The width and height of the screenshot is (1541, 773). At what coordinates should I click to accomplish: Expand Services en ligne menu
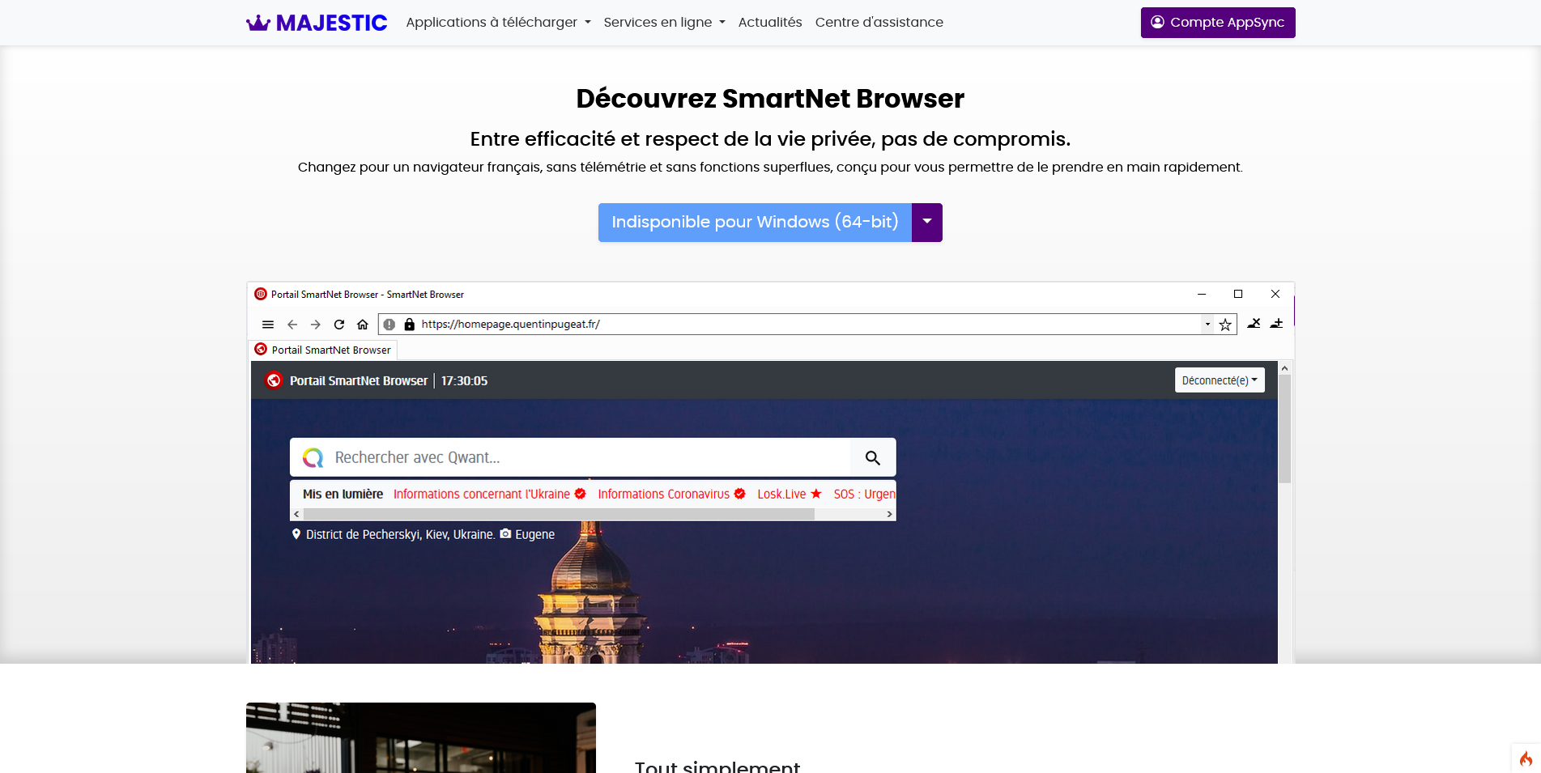664,23
